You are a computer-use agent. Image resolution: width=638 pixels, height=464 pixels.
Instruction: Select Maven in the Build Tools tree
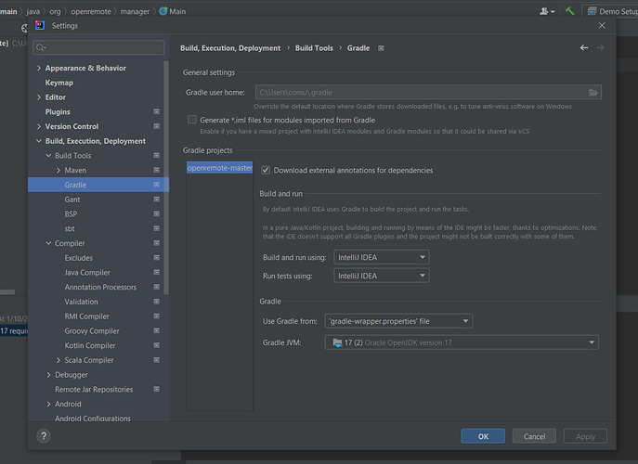76,171
